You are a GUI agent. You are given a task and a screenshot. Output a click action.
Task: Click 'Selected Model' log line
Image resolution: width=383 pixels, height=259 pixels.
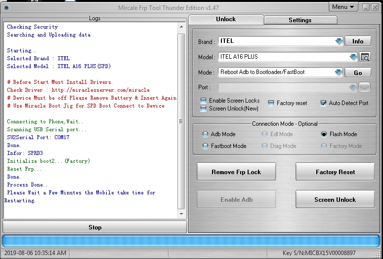tap(59, 66)
